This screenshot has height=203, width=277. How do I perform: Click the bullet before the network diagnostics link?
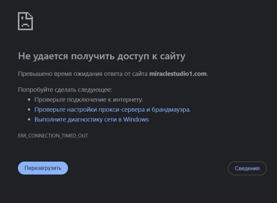(29, 119)
